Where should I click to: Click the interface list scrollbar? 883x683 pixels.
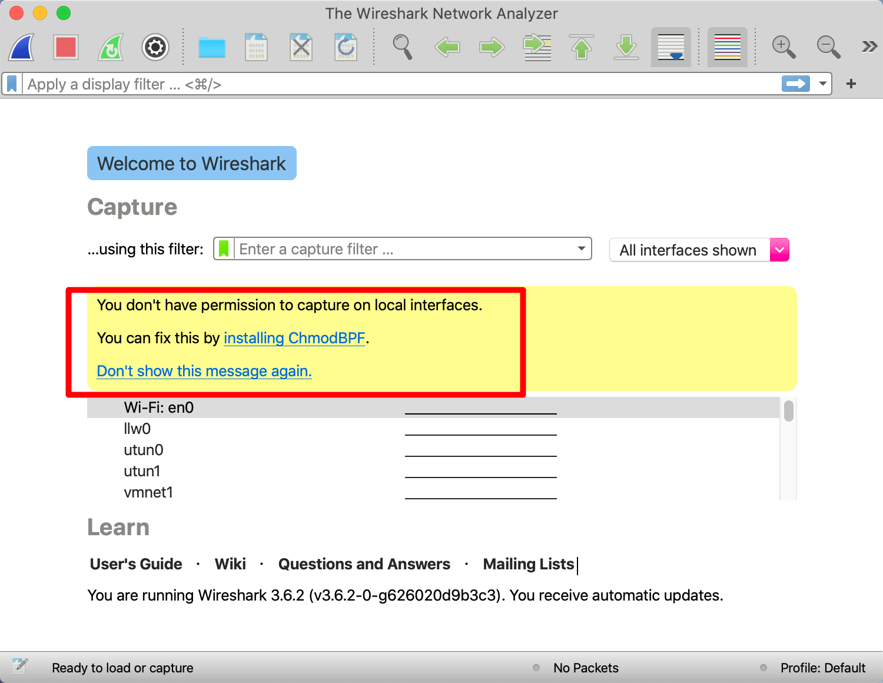click(x=789, y=410)
